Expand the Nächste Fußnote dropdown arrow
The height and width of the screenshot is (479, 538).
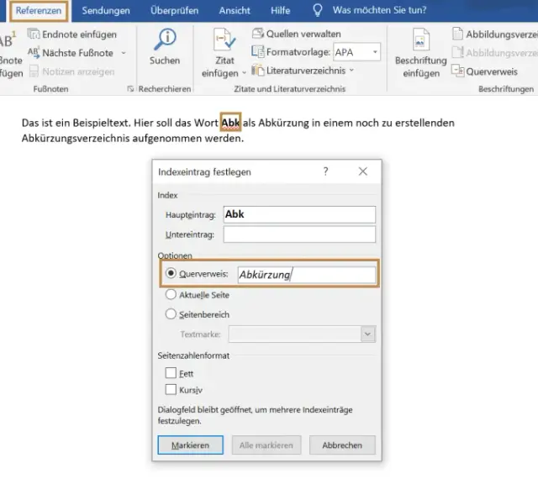124,53
